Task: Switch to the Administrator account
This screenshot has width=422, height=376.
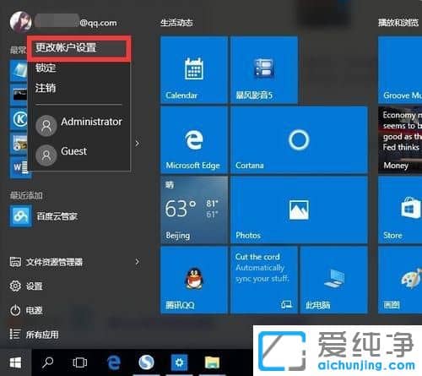Action: (79, 124)
